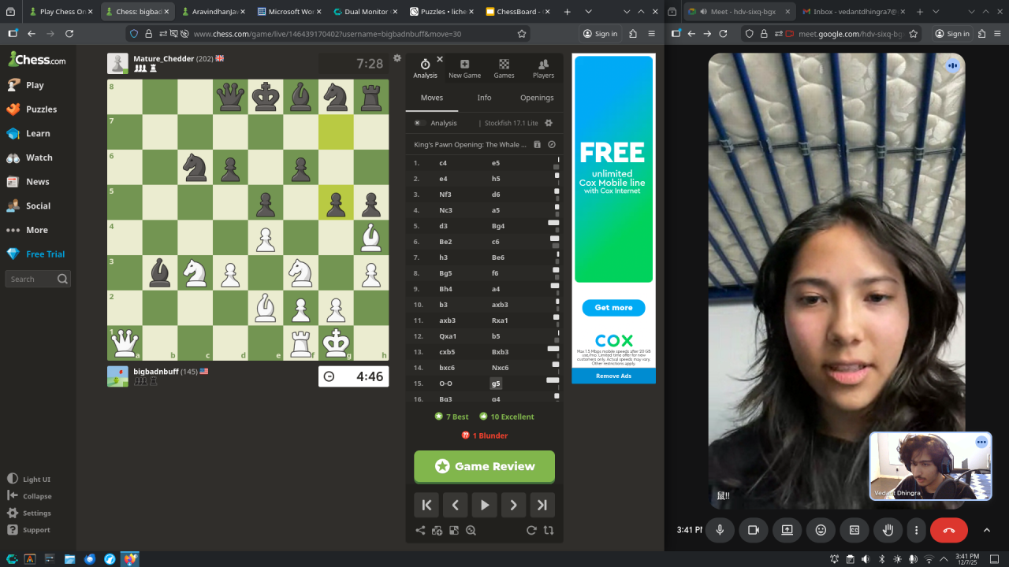Click the chess.com Search field
1009x567 pixels.
32,279
